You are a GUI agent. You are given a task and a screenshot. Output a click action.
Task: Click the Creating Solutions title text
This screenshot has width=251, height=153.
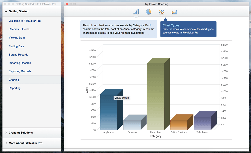click(x=21, y=133)
